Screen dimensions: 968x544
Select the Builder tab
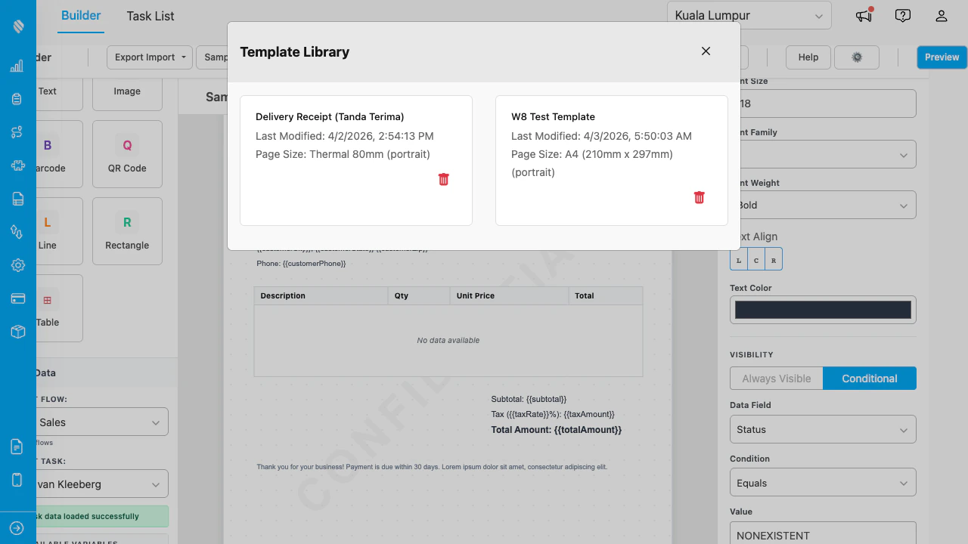point(81,15)
